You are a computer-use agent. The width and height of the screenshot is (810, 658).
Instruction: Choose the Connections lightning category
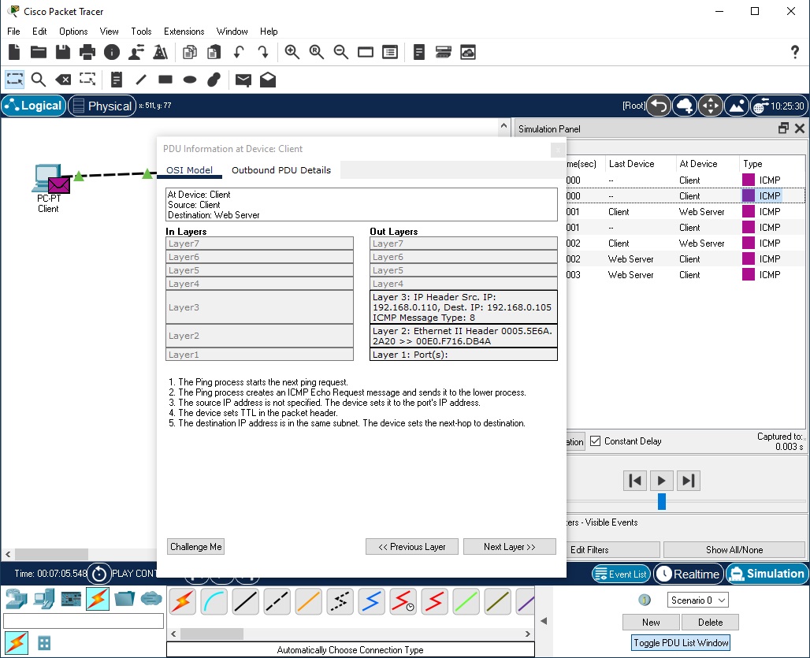98,599
